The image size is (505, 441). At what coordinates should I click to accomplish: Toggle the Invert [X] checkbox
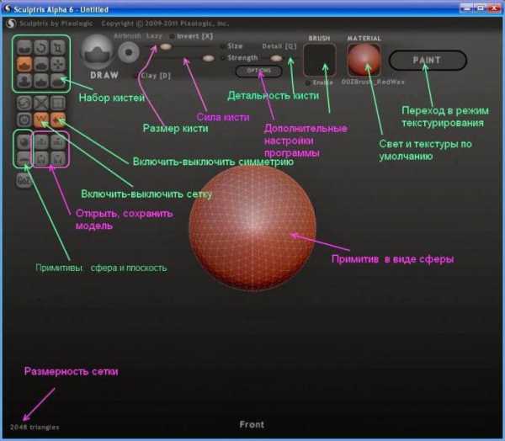(x=173, y=36)
